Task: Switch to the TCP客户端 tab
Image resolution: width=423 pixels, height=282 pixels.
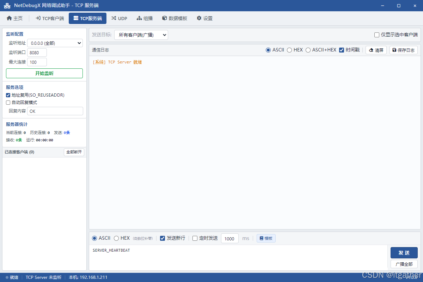Action: coord(50,18)
